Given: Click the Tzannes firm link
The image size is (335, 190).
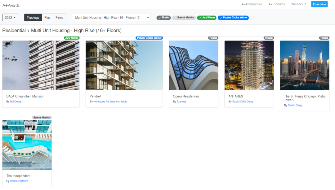Looking at the screenshot, I should click(181, 101).
